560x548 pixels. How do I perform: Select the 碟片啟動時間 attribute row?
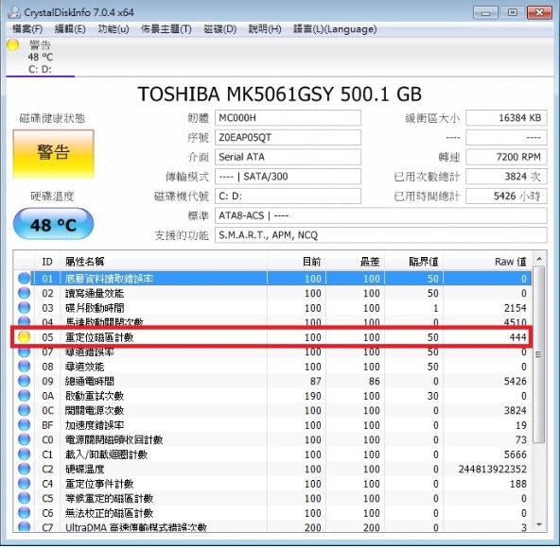click(x=272, y=307)
